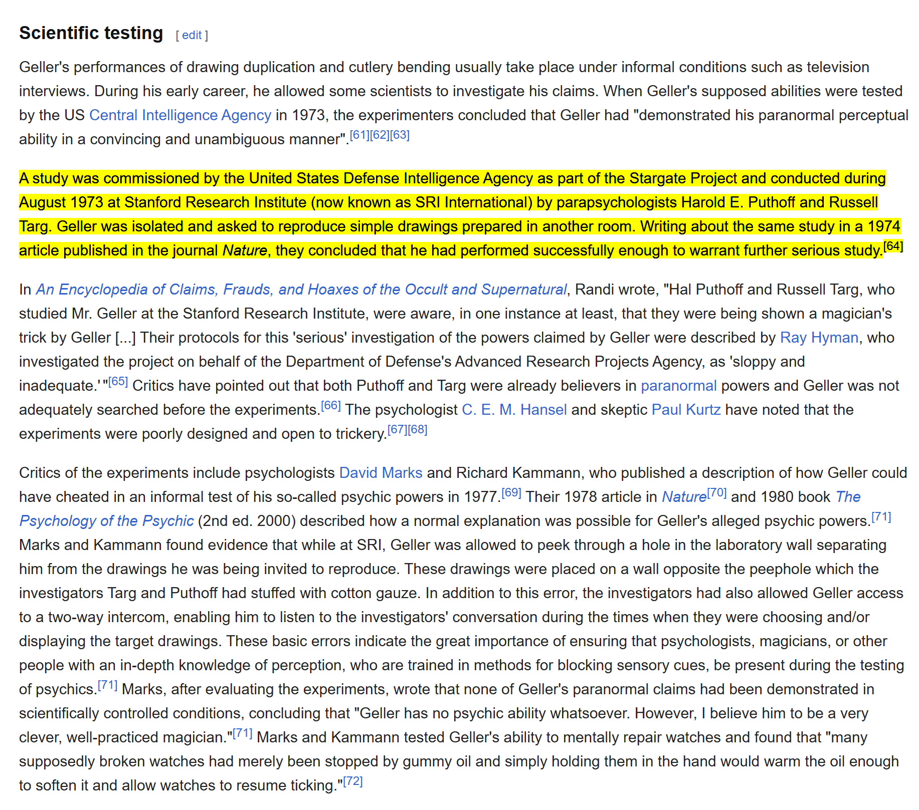Click the phrase 'two-way intercom'

coord(108,617)
